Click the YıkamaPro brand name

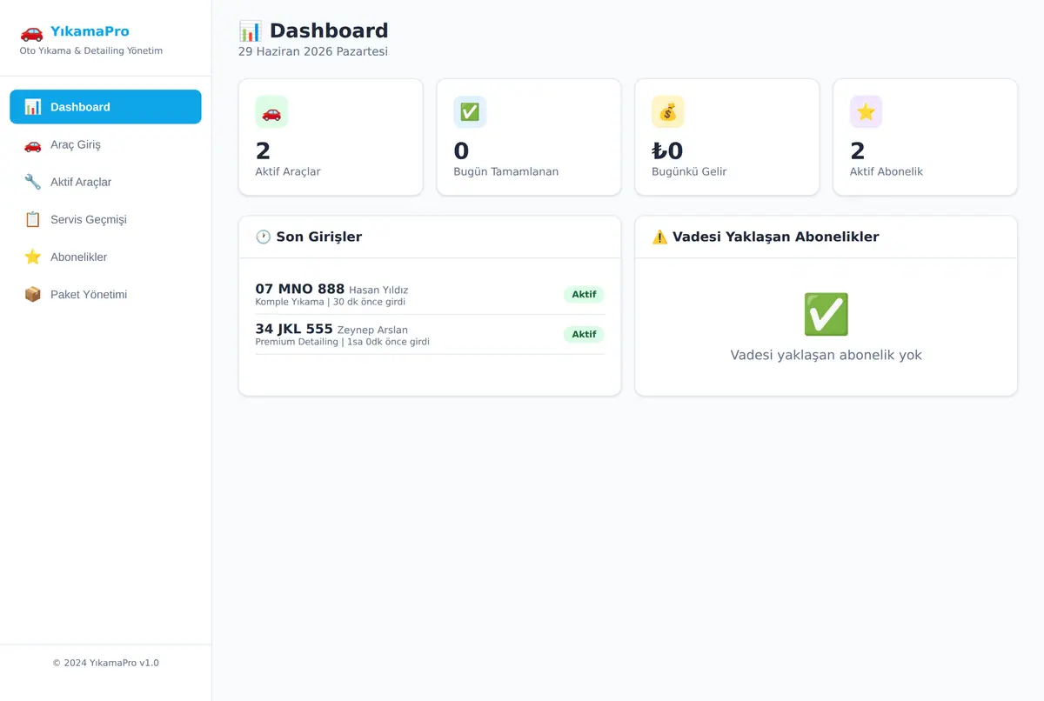coord(90,32)
